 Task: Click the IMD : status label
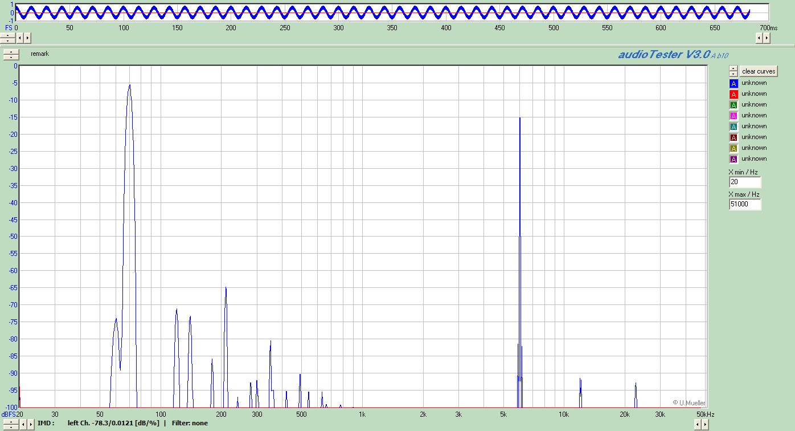(x=46, y=423)
